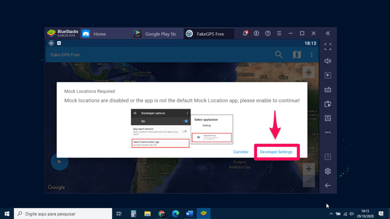This screenshot has height=219, width=390.
Task: Click the volume icon in BlueStacks sidebar
Action: coord(328,61)
